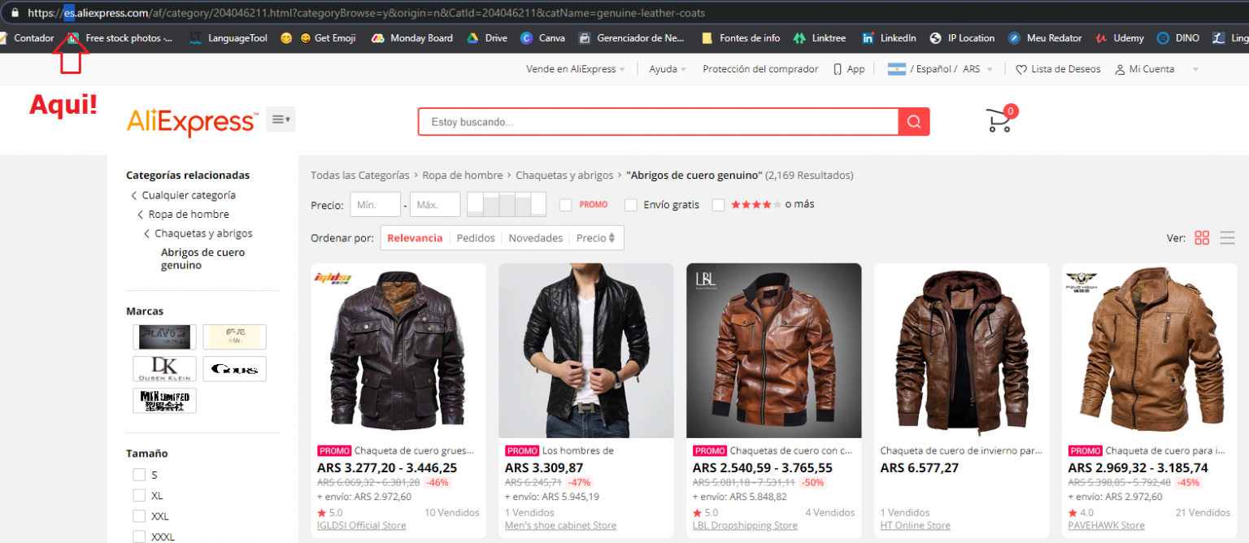
Task: Check the XXL size checkbox
Action: (x=139, y=515)
